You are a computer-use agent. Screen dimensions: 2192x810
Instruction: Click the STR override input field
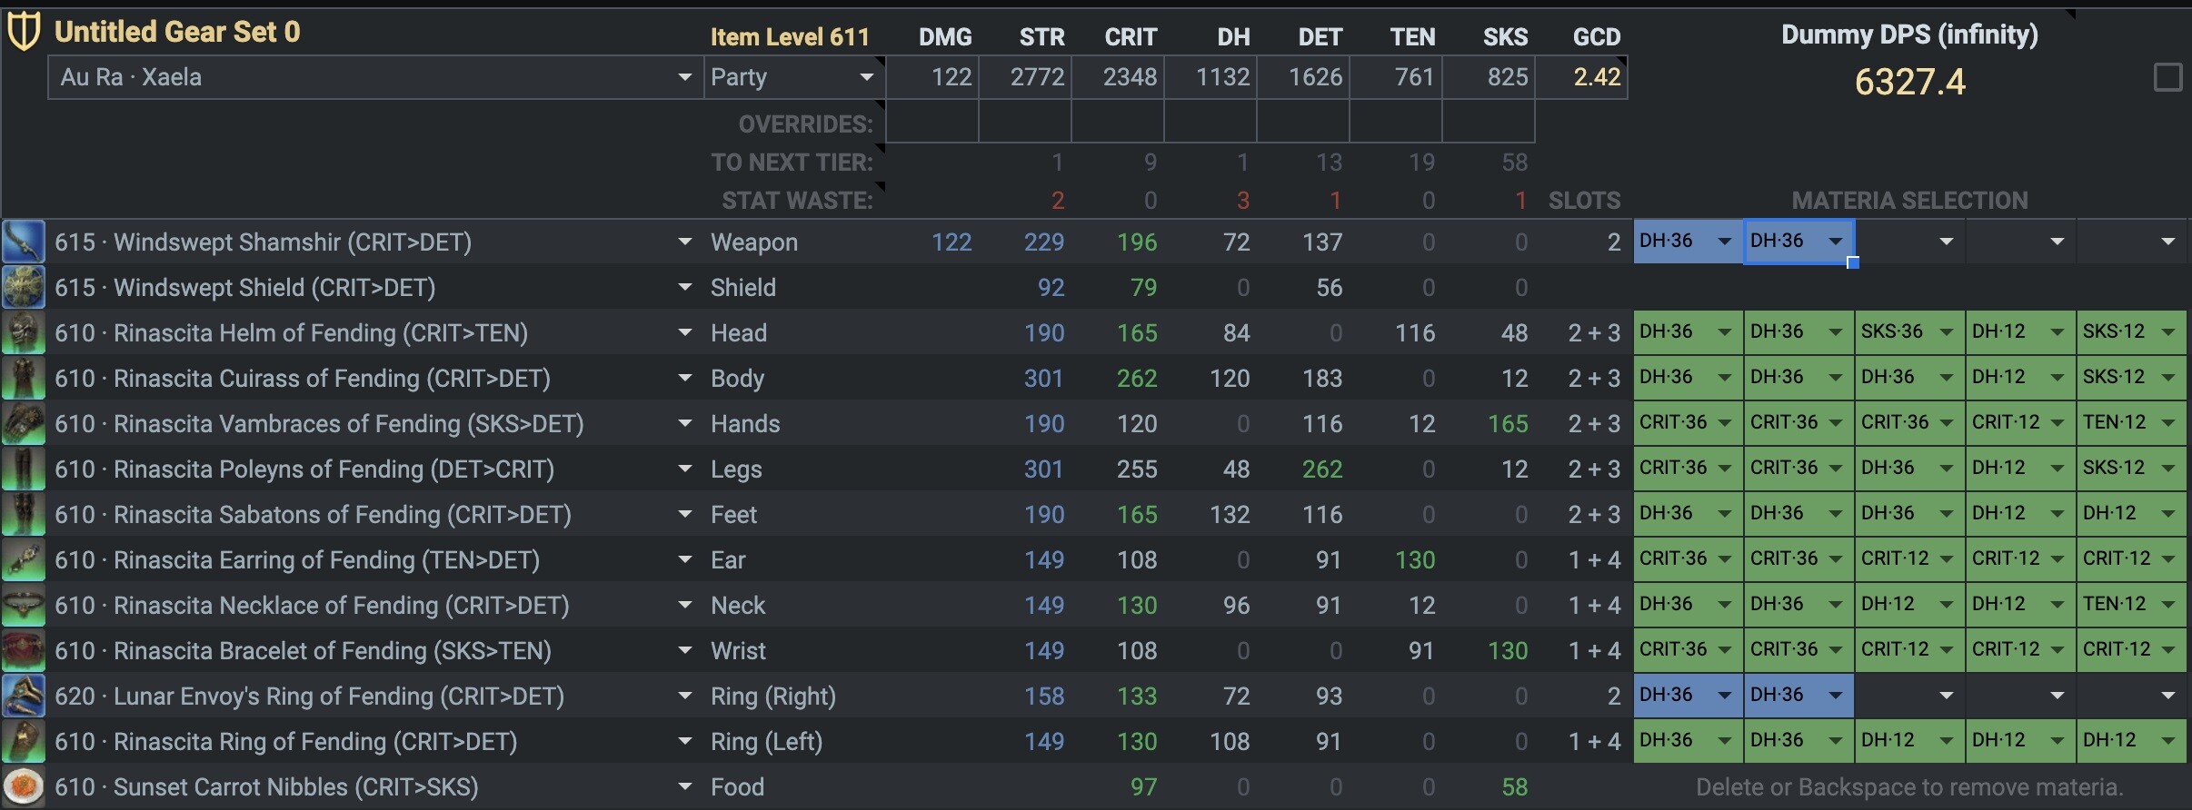[1025, 123]
